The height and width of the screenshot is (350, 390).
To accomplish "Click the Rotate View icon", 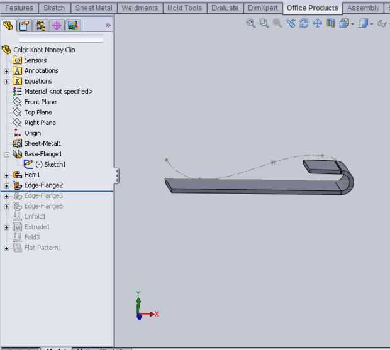I will 304,23.
